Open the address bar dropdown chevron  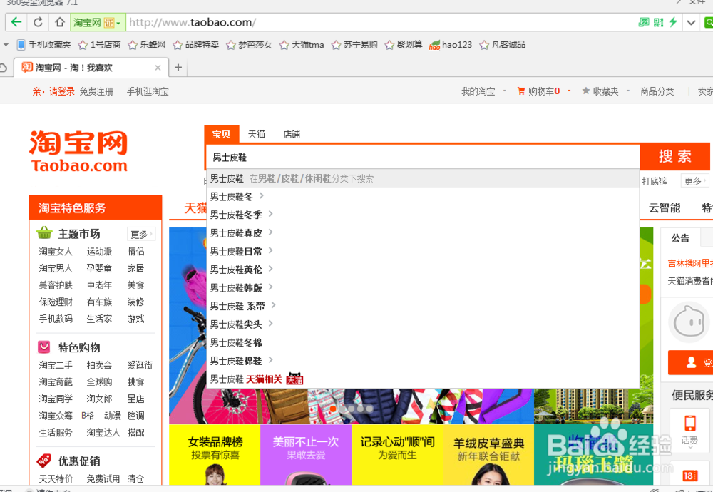tap(691, 21)
